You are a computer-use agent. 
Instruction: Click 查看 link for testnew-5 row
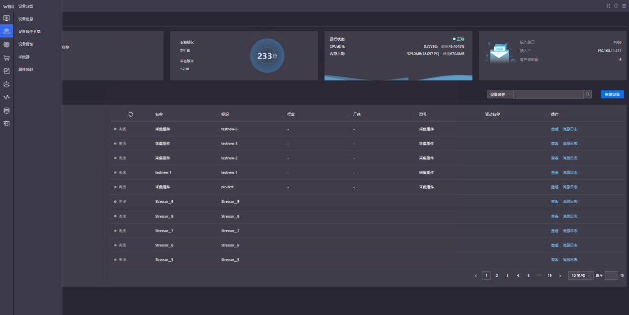[554, 129]
